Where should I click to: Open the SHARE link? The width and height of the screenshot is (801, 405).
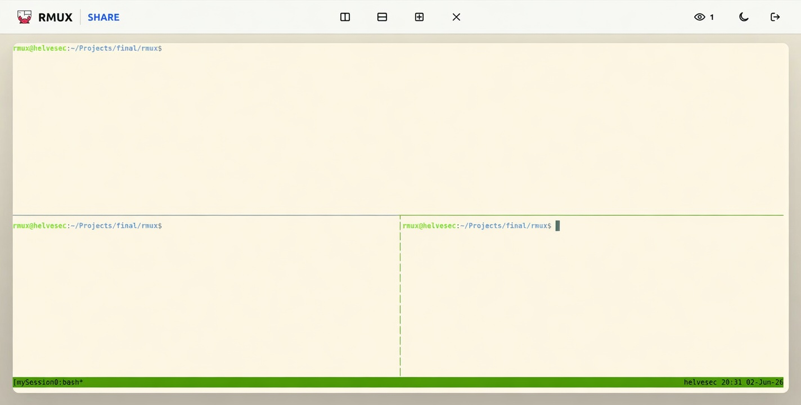click(x=103, y=17)
